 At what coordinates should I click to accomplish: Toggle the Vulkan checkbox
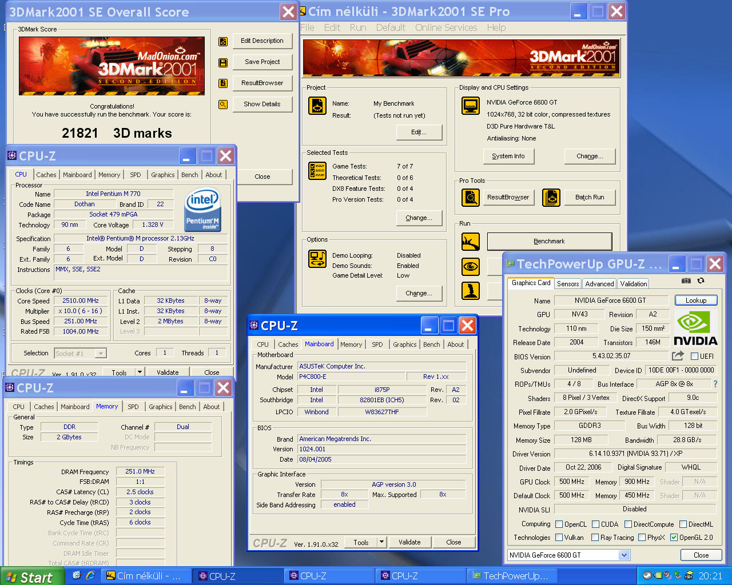[559, 538]
